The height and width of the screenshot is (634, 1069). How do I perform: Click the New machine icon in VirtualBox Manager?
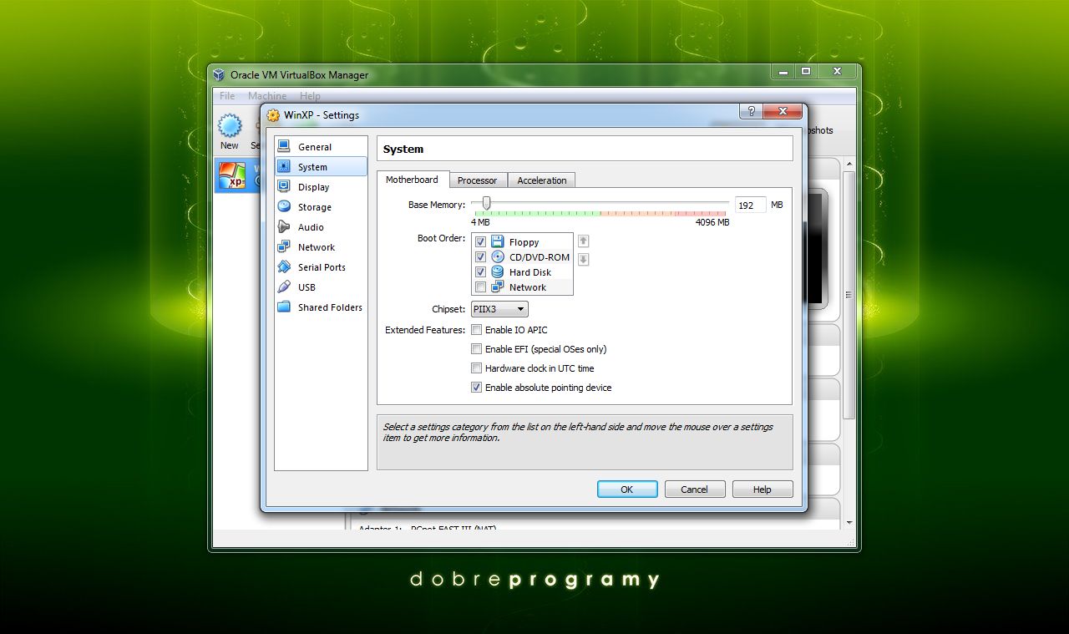[x=230, y=126]
